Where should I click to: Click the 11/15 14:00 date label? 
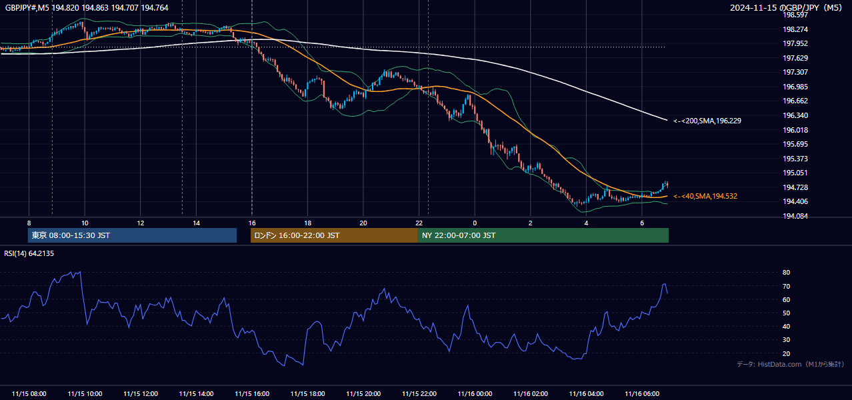click(196, 394)
